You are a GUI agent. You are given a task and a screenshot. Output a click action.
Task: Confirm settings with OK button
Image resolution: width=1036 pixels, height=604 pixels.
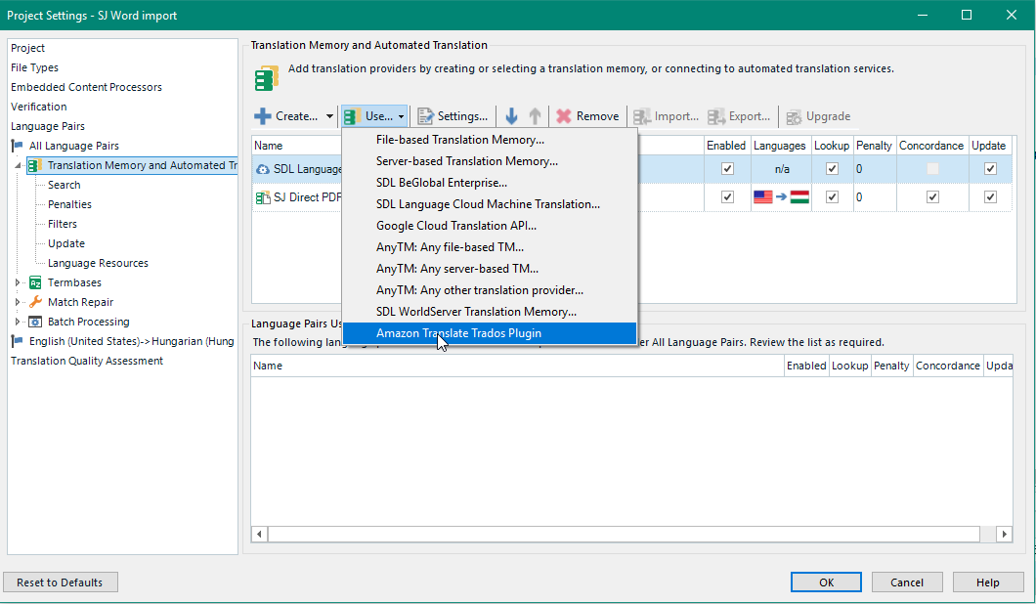click(x=826, y=582)
